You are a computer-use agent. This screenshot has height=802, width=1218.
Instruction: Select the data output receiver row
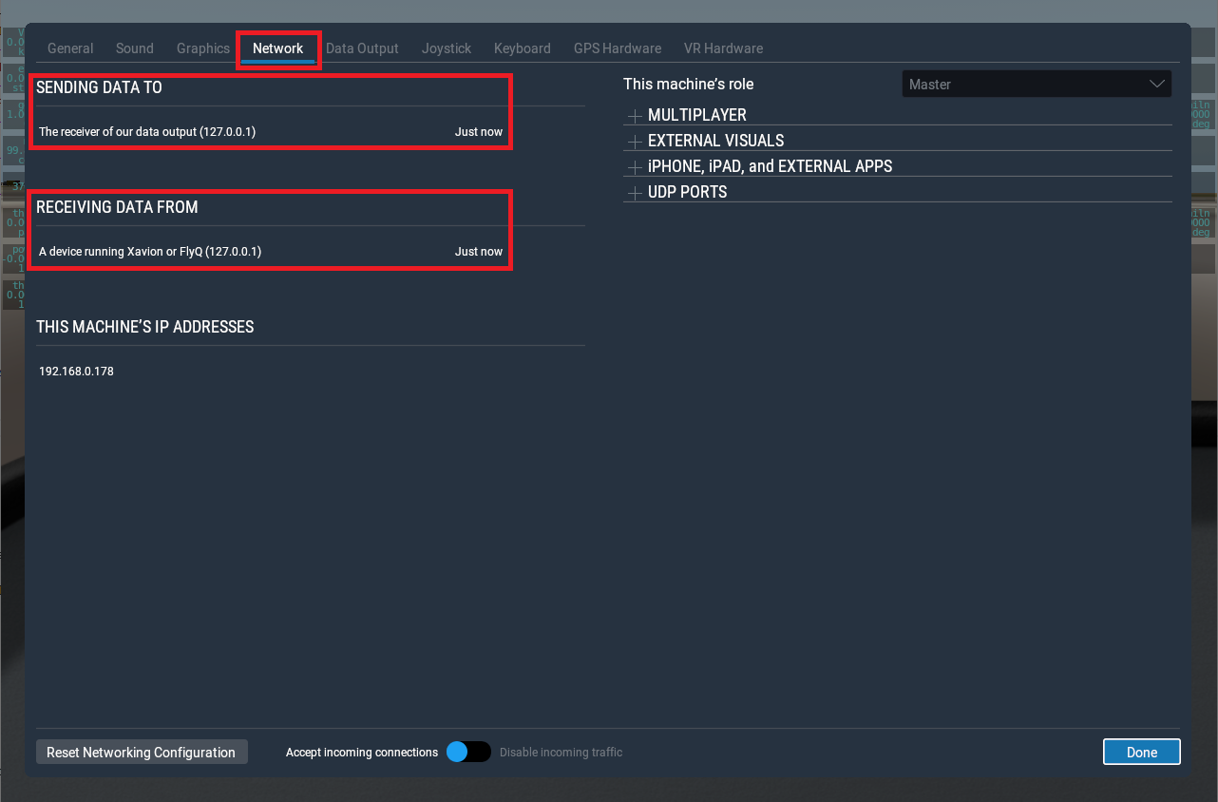[271, 132]
